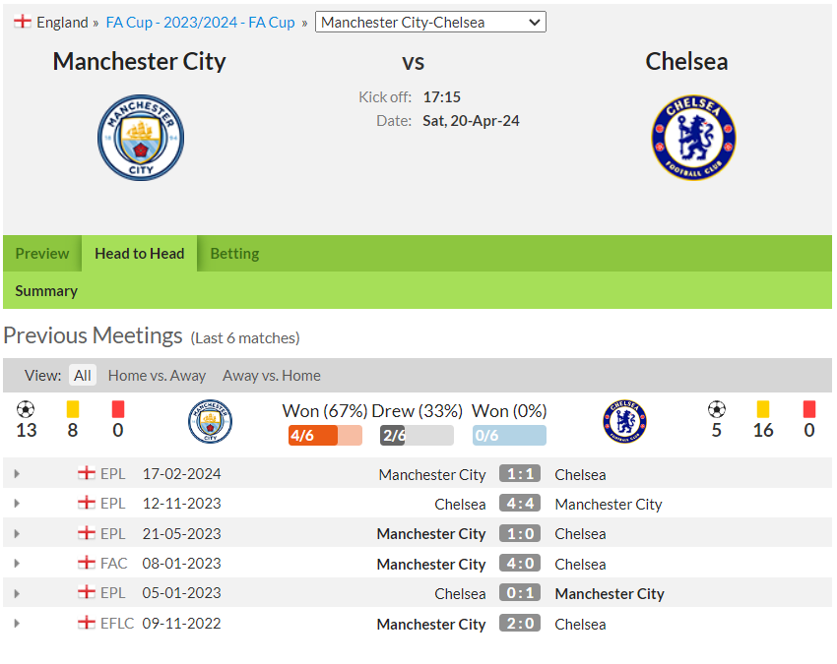Open FA Cup - 2023/2024 breadcrumb link

coord(201,23)
